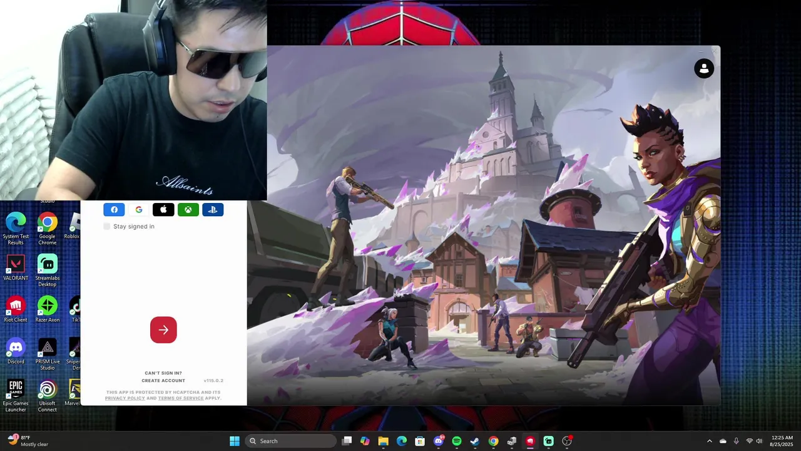The height and width of the screenshot is (451, 801).
Task: Sign in with the Apple button
Action: [x=163, y=210]
